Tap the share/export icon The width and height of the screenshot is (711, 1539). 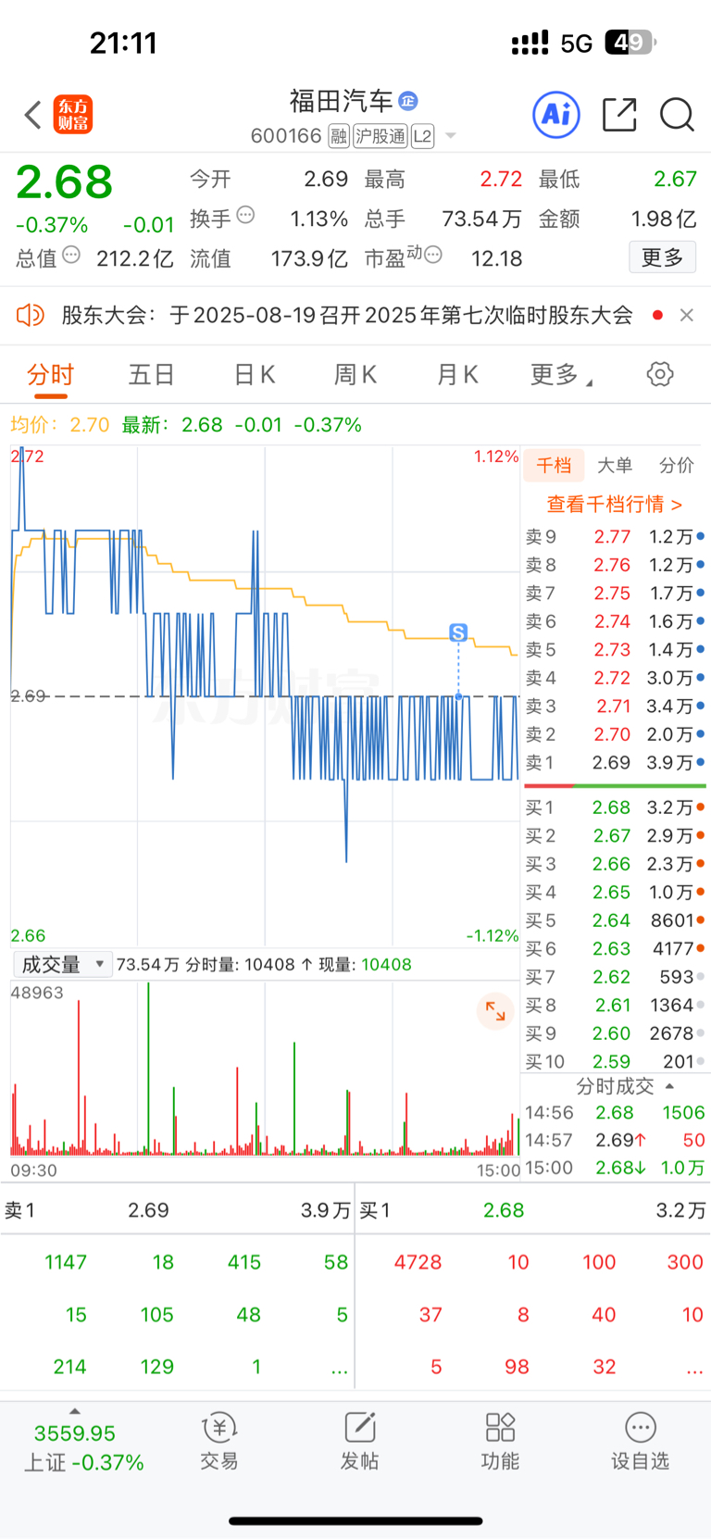[619, 115]
